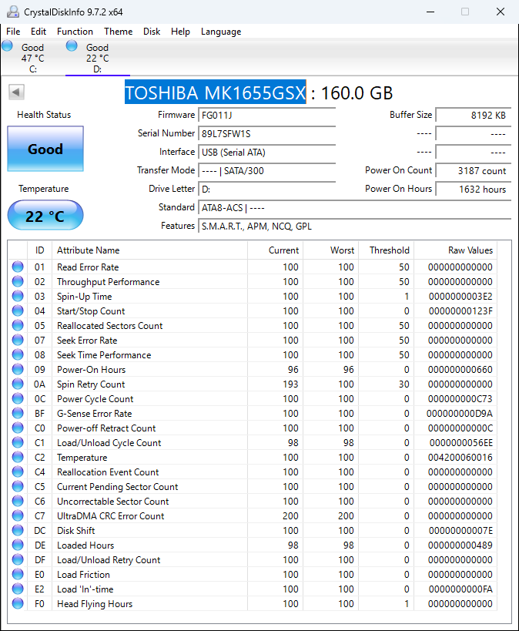Click the Drive Letter field D:
Viewport: 519px width, 631px height.
[266, 190]
